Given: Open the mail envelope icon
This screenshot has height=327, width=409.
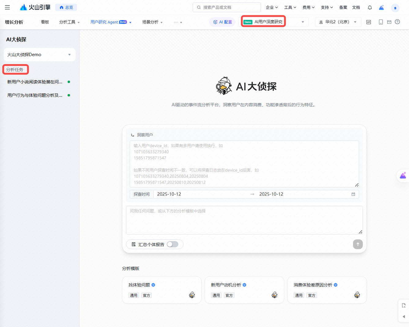Looking at the screenshot, I should [389, 22].
